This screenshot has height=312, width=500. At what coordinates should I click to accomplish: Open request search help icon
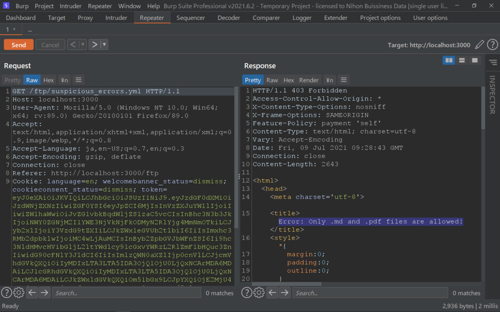coord(6,292)
